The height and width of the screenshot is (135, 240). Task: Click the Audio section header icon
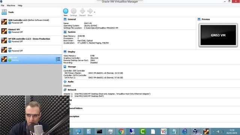click(x=65, y=82)
